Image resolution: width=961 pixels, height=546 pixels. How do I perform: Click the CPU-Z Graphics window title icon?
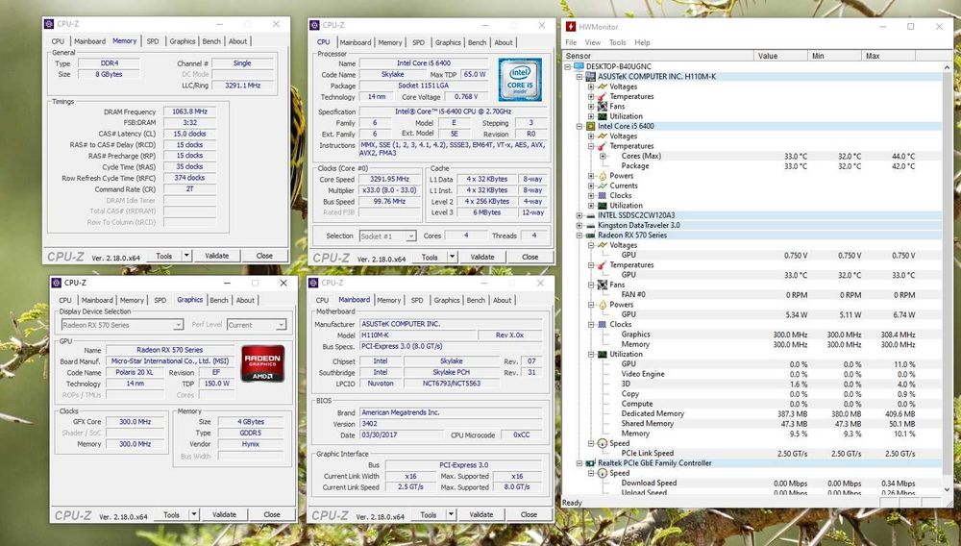pos(57,283)
